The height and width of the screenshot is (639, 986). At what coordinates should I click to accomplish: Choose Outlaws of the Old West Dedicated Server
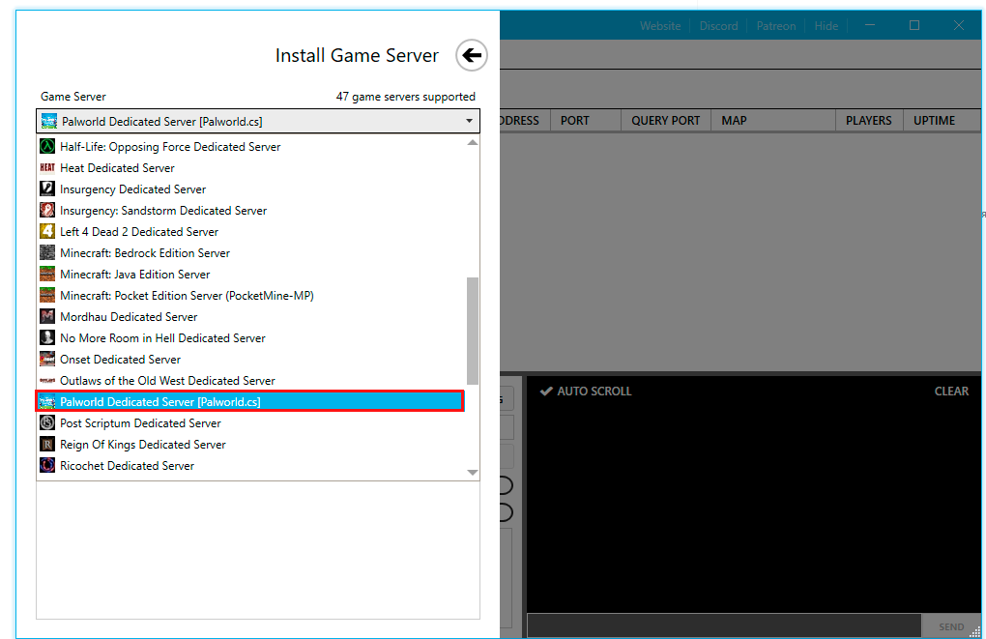click(251, 381)
